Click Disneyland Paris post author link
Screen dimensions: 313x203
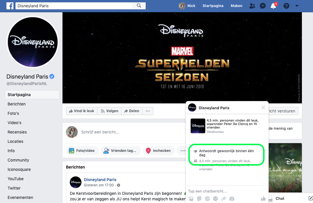coord(100,180)
